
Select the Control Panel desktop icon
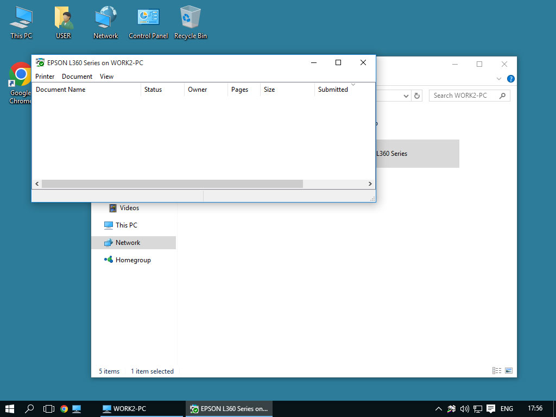point(148,22)
